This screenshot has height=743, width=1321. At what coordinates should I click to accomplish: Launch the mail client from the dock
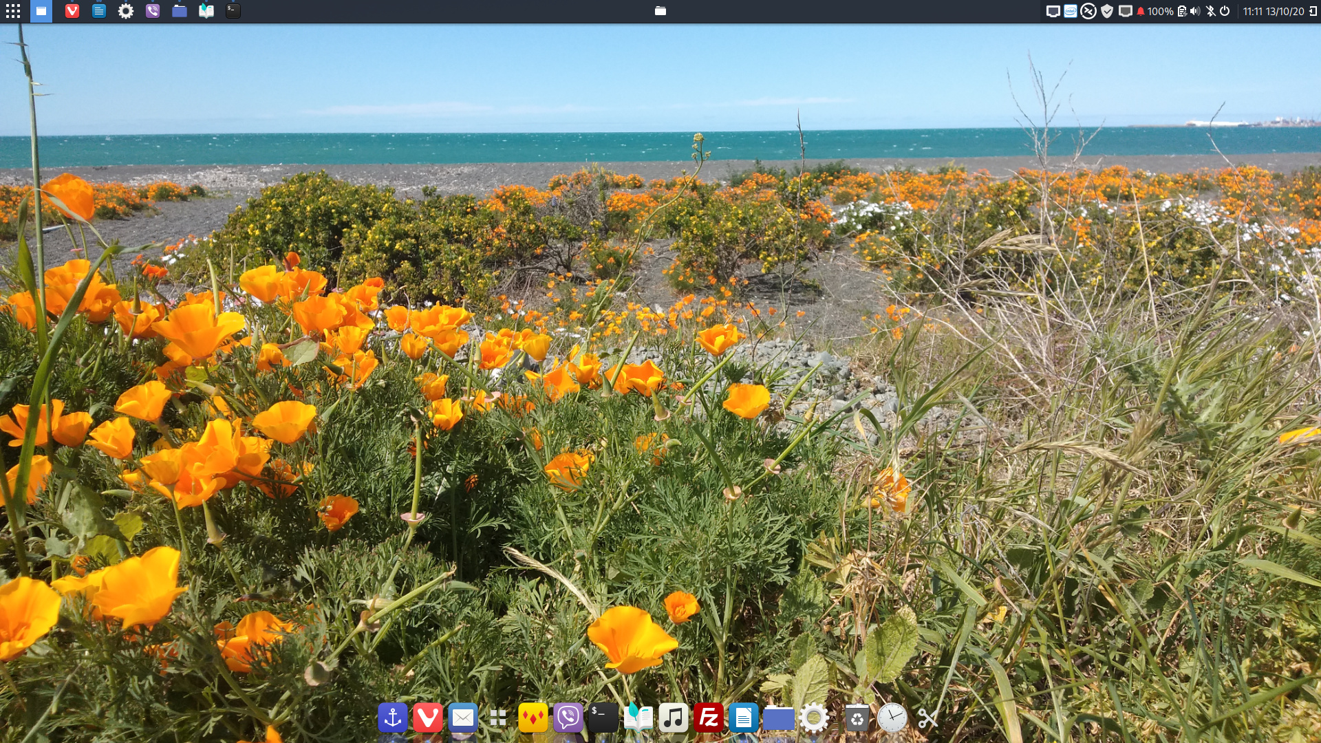pos(463,718)
